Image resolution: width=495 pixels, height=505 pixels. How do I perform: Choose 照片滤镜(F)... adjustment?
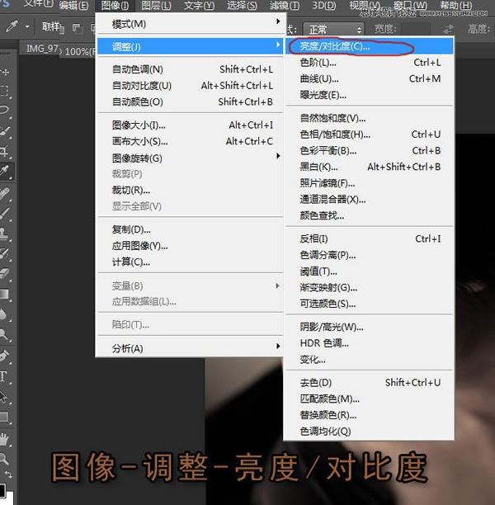pyautogui.click(x=369, y=183)
